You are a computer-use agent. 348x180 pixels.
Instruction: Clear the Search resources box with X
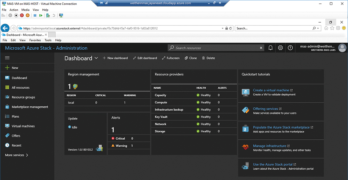coord(261,48)
